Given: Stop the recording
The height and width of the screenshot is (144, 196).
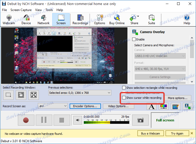Looking at the screenshot, I should click(62, 120).
